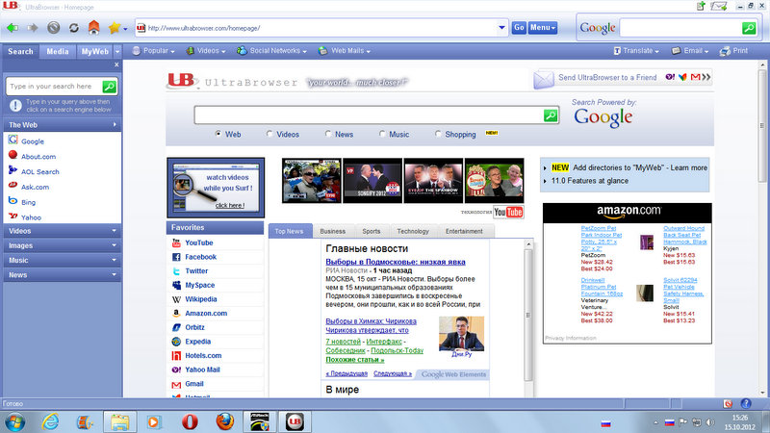The width and height of the screenshot is (770, 433).
Task: Choose AOL Search in the sidebar
Action: [40, 172]
